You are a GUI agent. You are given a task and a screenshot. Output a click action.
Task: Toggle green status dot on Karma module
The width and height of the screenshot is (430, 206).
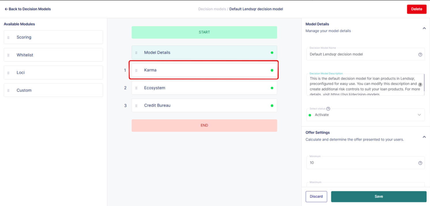[272, 70]
